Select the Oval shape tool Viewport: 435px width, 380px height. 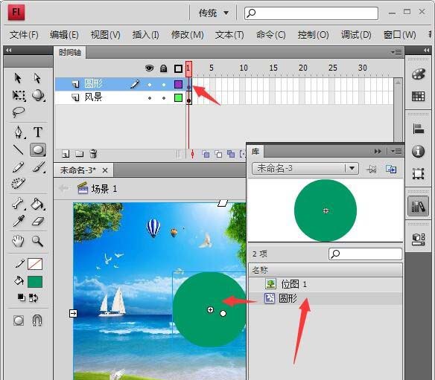click(38, 149)
